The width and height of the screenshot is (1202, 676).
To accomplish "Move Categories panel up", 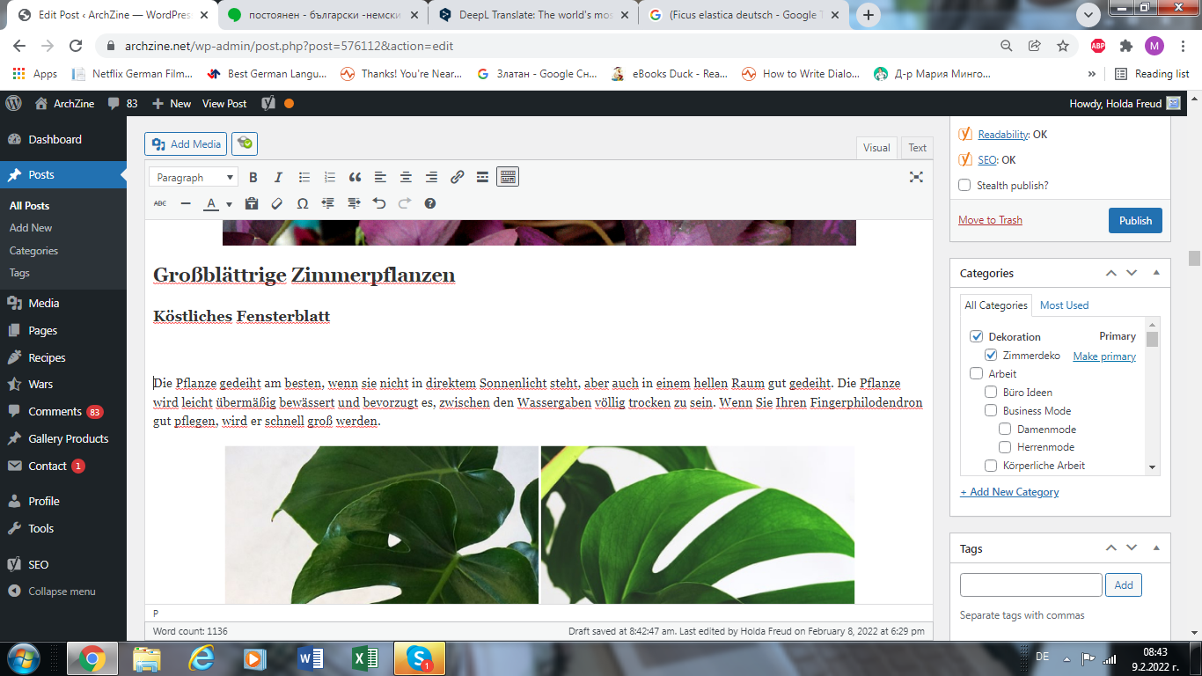I will (1110, 273).
